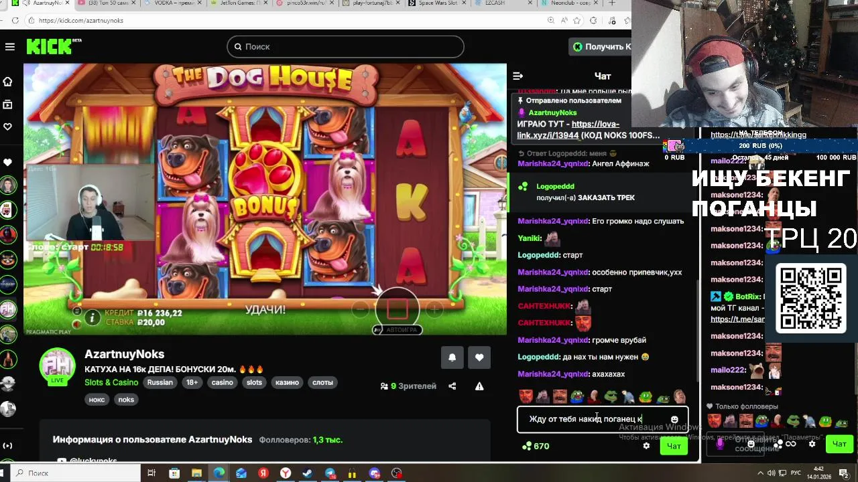Screen dimensions: 858x482
Task: Send message with green Чат button
Action: coord(674,446)
